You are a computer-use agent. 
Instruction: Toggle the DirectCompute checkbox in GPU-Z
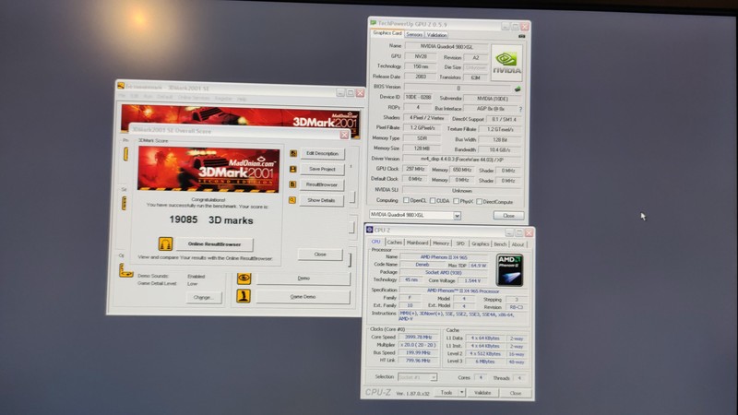click(479, 202)
